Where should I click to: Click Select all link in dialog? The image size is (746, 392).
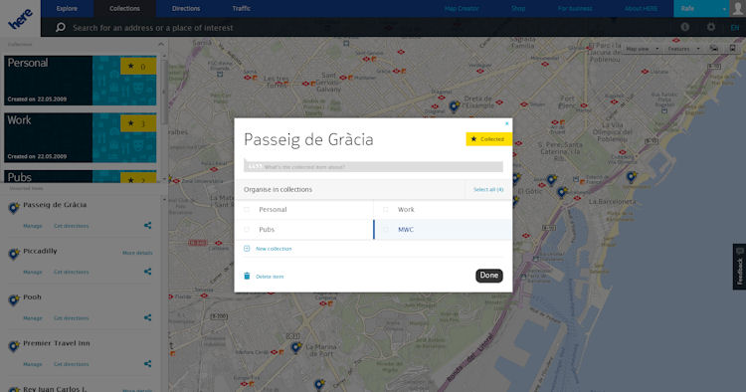tap(488, 189)
